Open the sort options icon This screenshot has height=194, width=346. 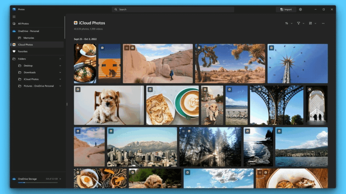pyautogui.click(x=287, y=23)
